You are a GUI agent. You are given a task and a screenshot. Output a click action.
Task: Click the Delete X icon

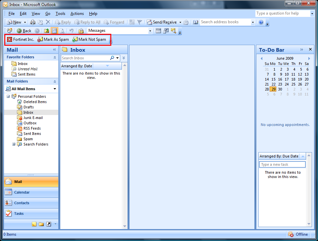[48, 22]
